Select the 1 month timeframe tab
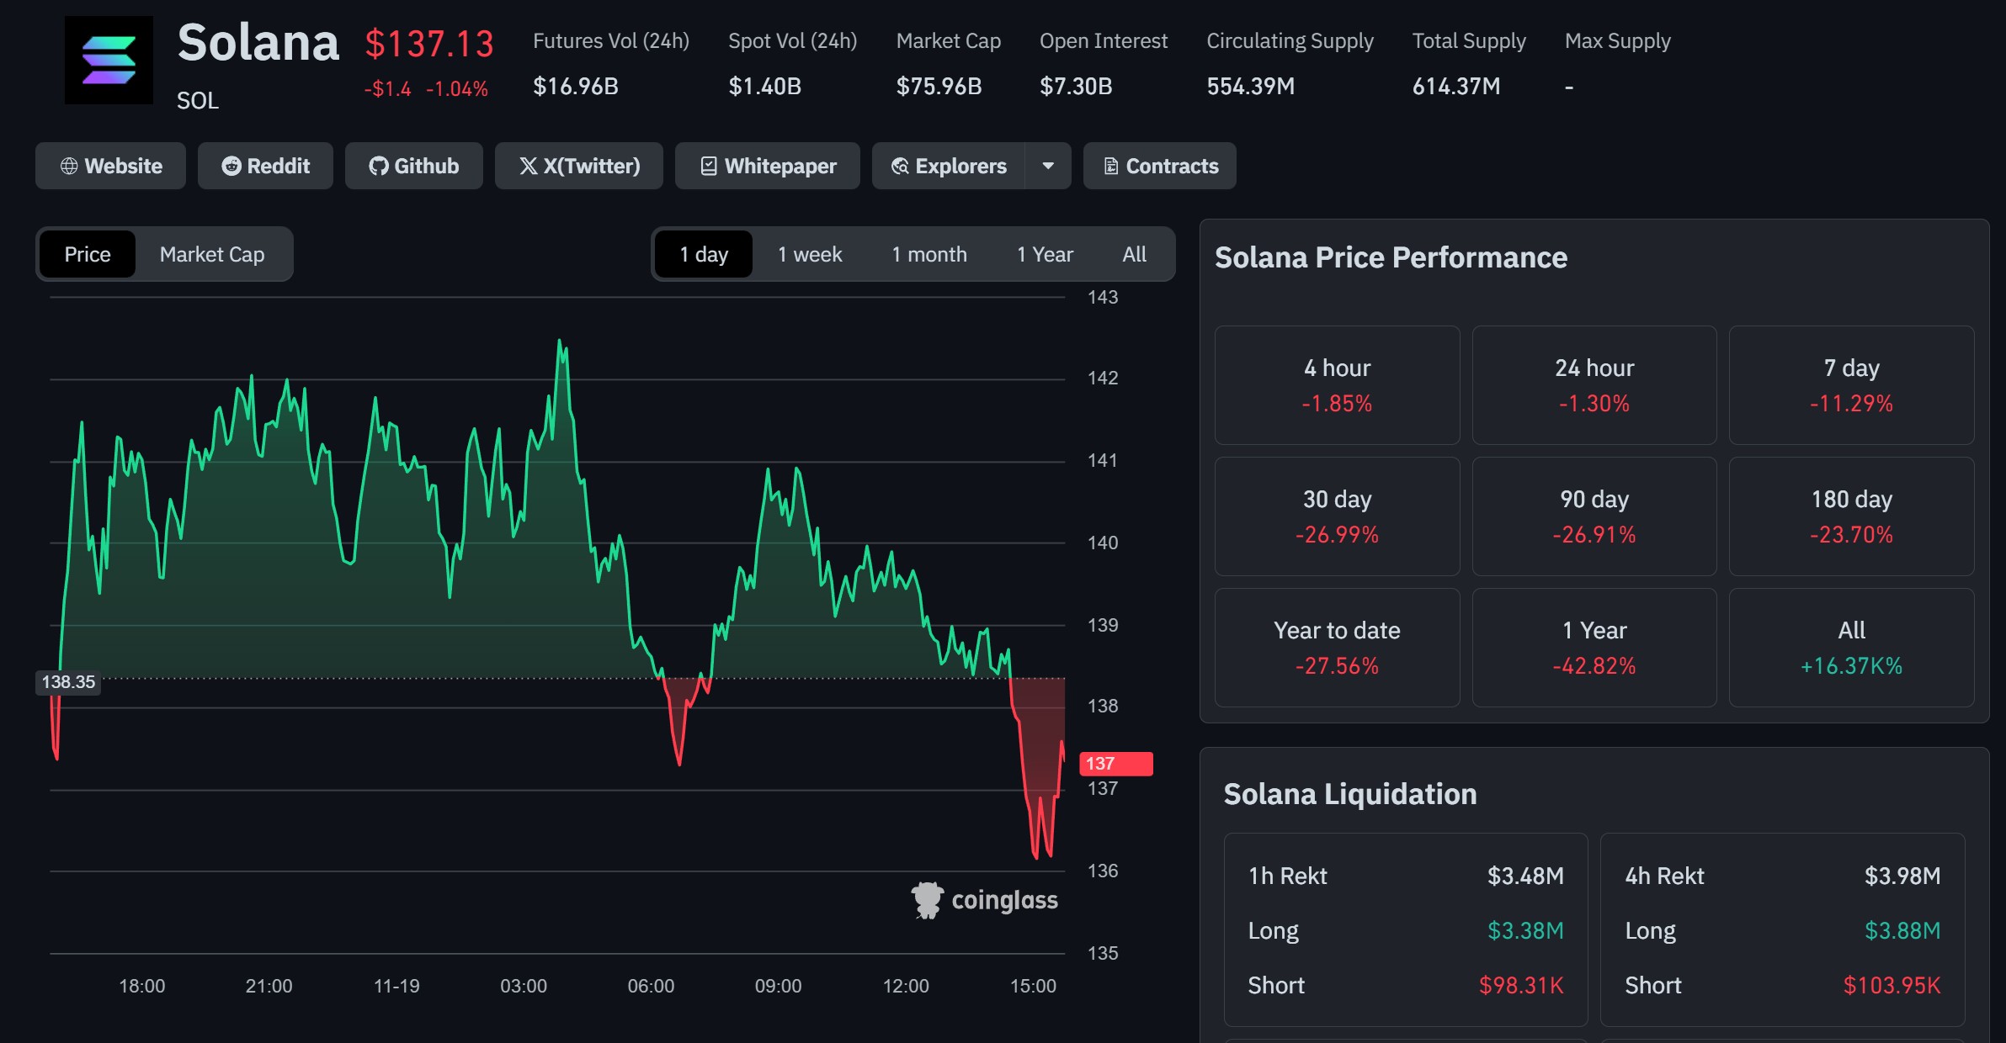Image resolution: width=2006 pixels, height=1043 pixels. click(x=929, y=254)
